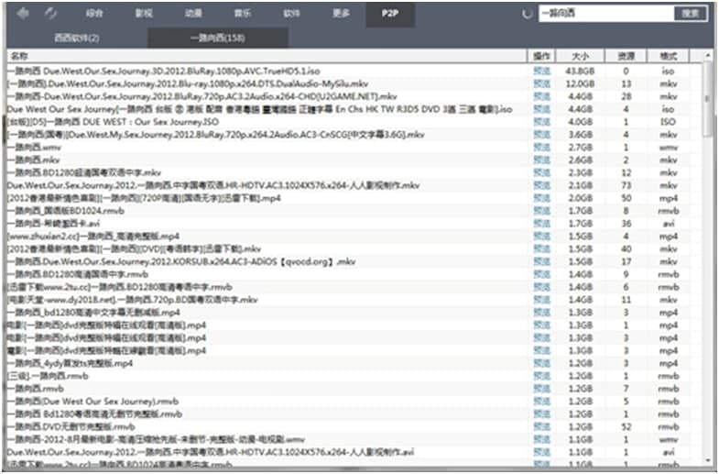Click the resource count 50 cell
Image resolution: width=719 pixels, height=474 pixels.
(626, 198)
